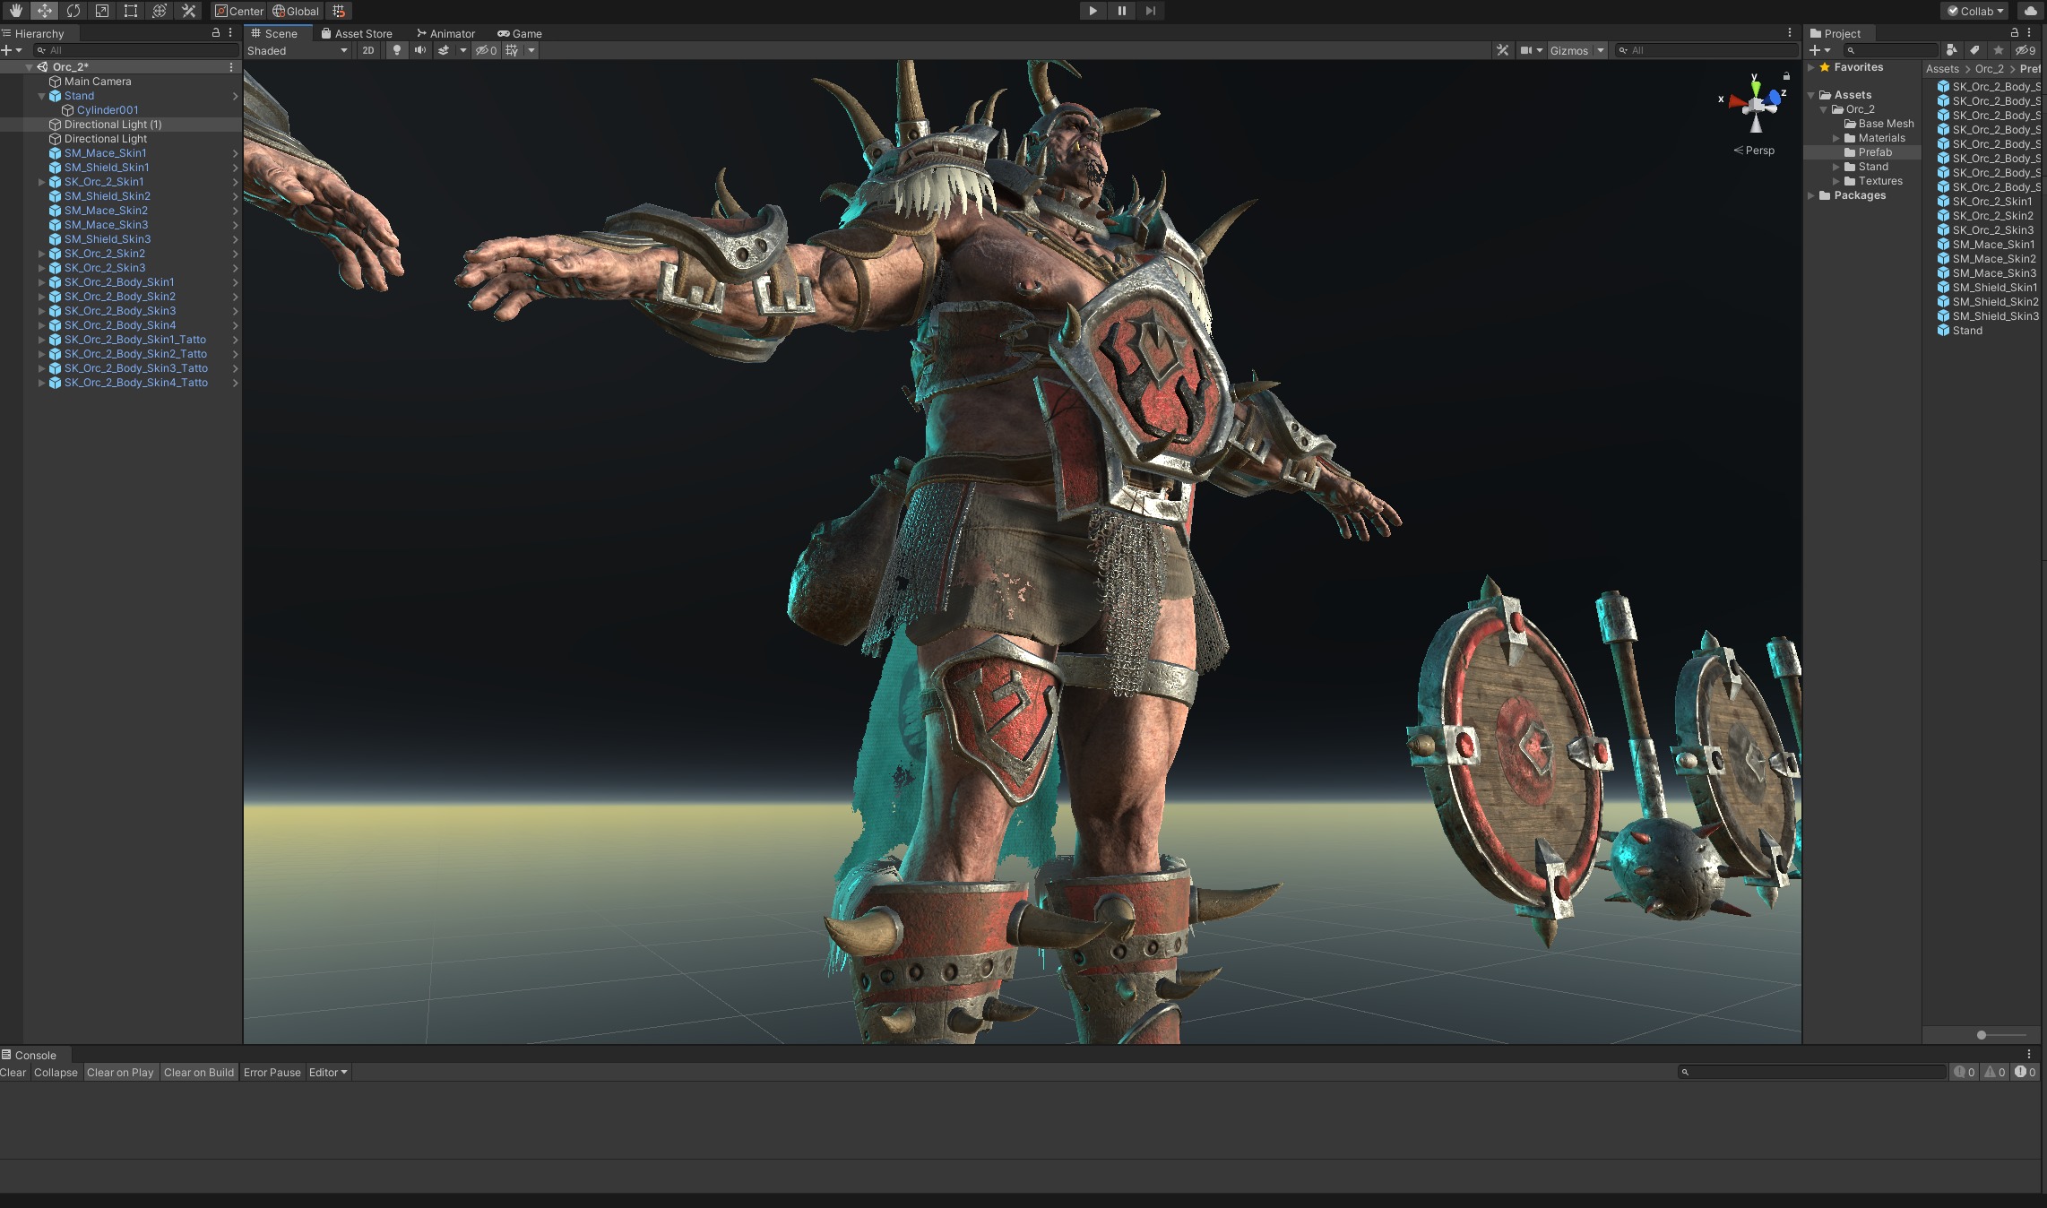Open the cloud services icon
Screen dimensions: 2047x1208
tap(2030, 11)
